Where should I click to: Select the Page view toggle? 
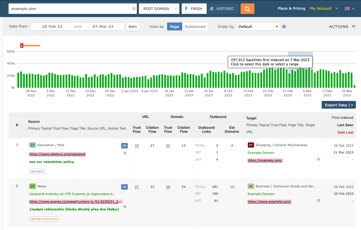coord(174,26)
